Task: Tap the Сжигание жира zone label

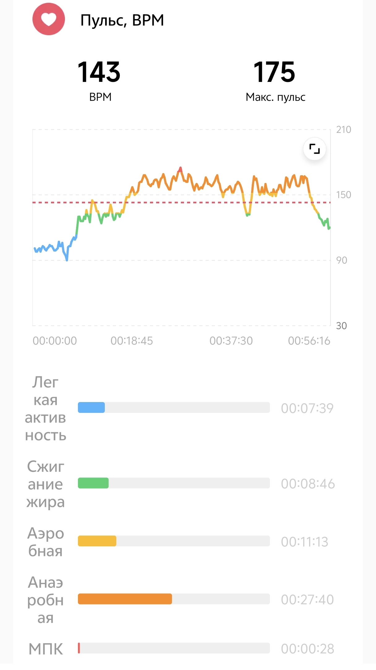Action: (x=45, y=484)
